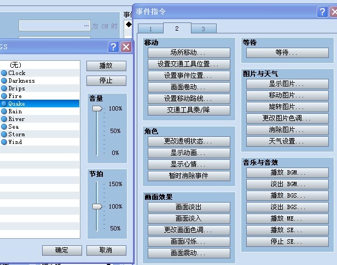Open the 场所移动 command

[189, 53]
